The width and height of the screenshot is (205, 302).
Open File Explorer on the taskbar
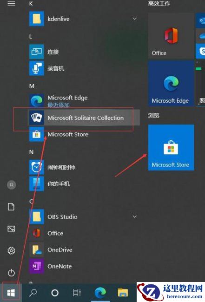click(x=123, y=293)
